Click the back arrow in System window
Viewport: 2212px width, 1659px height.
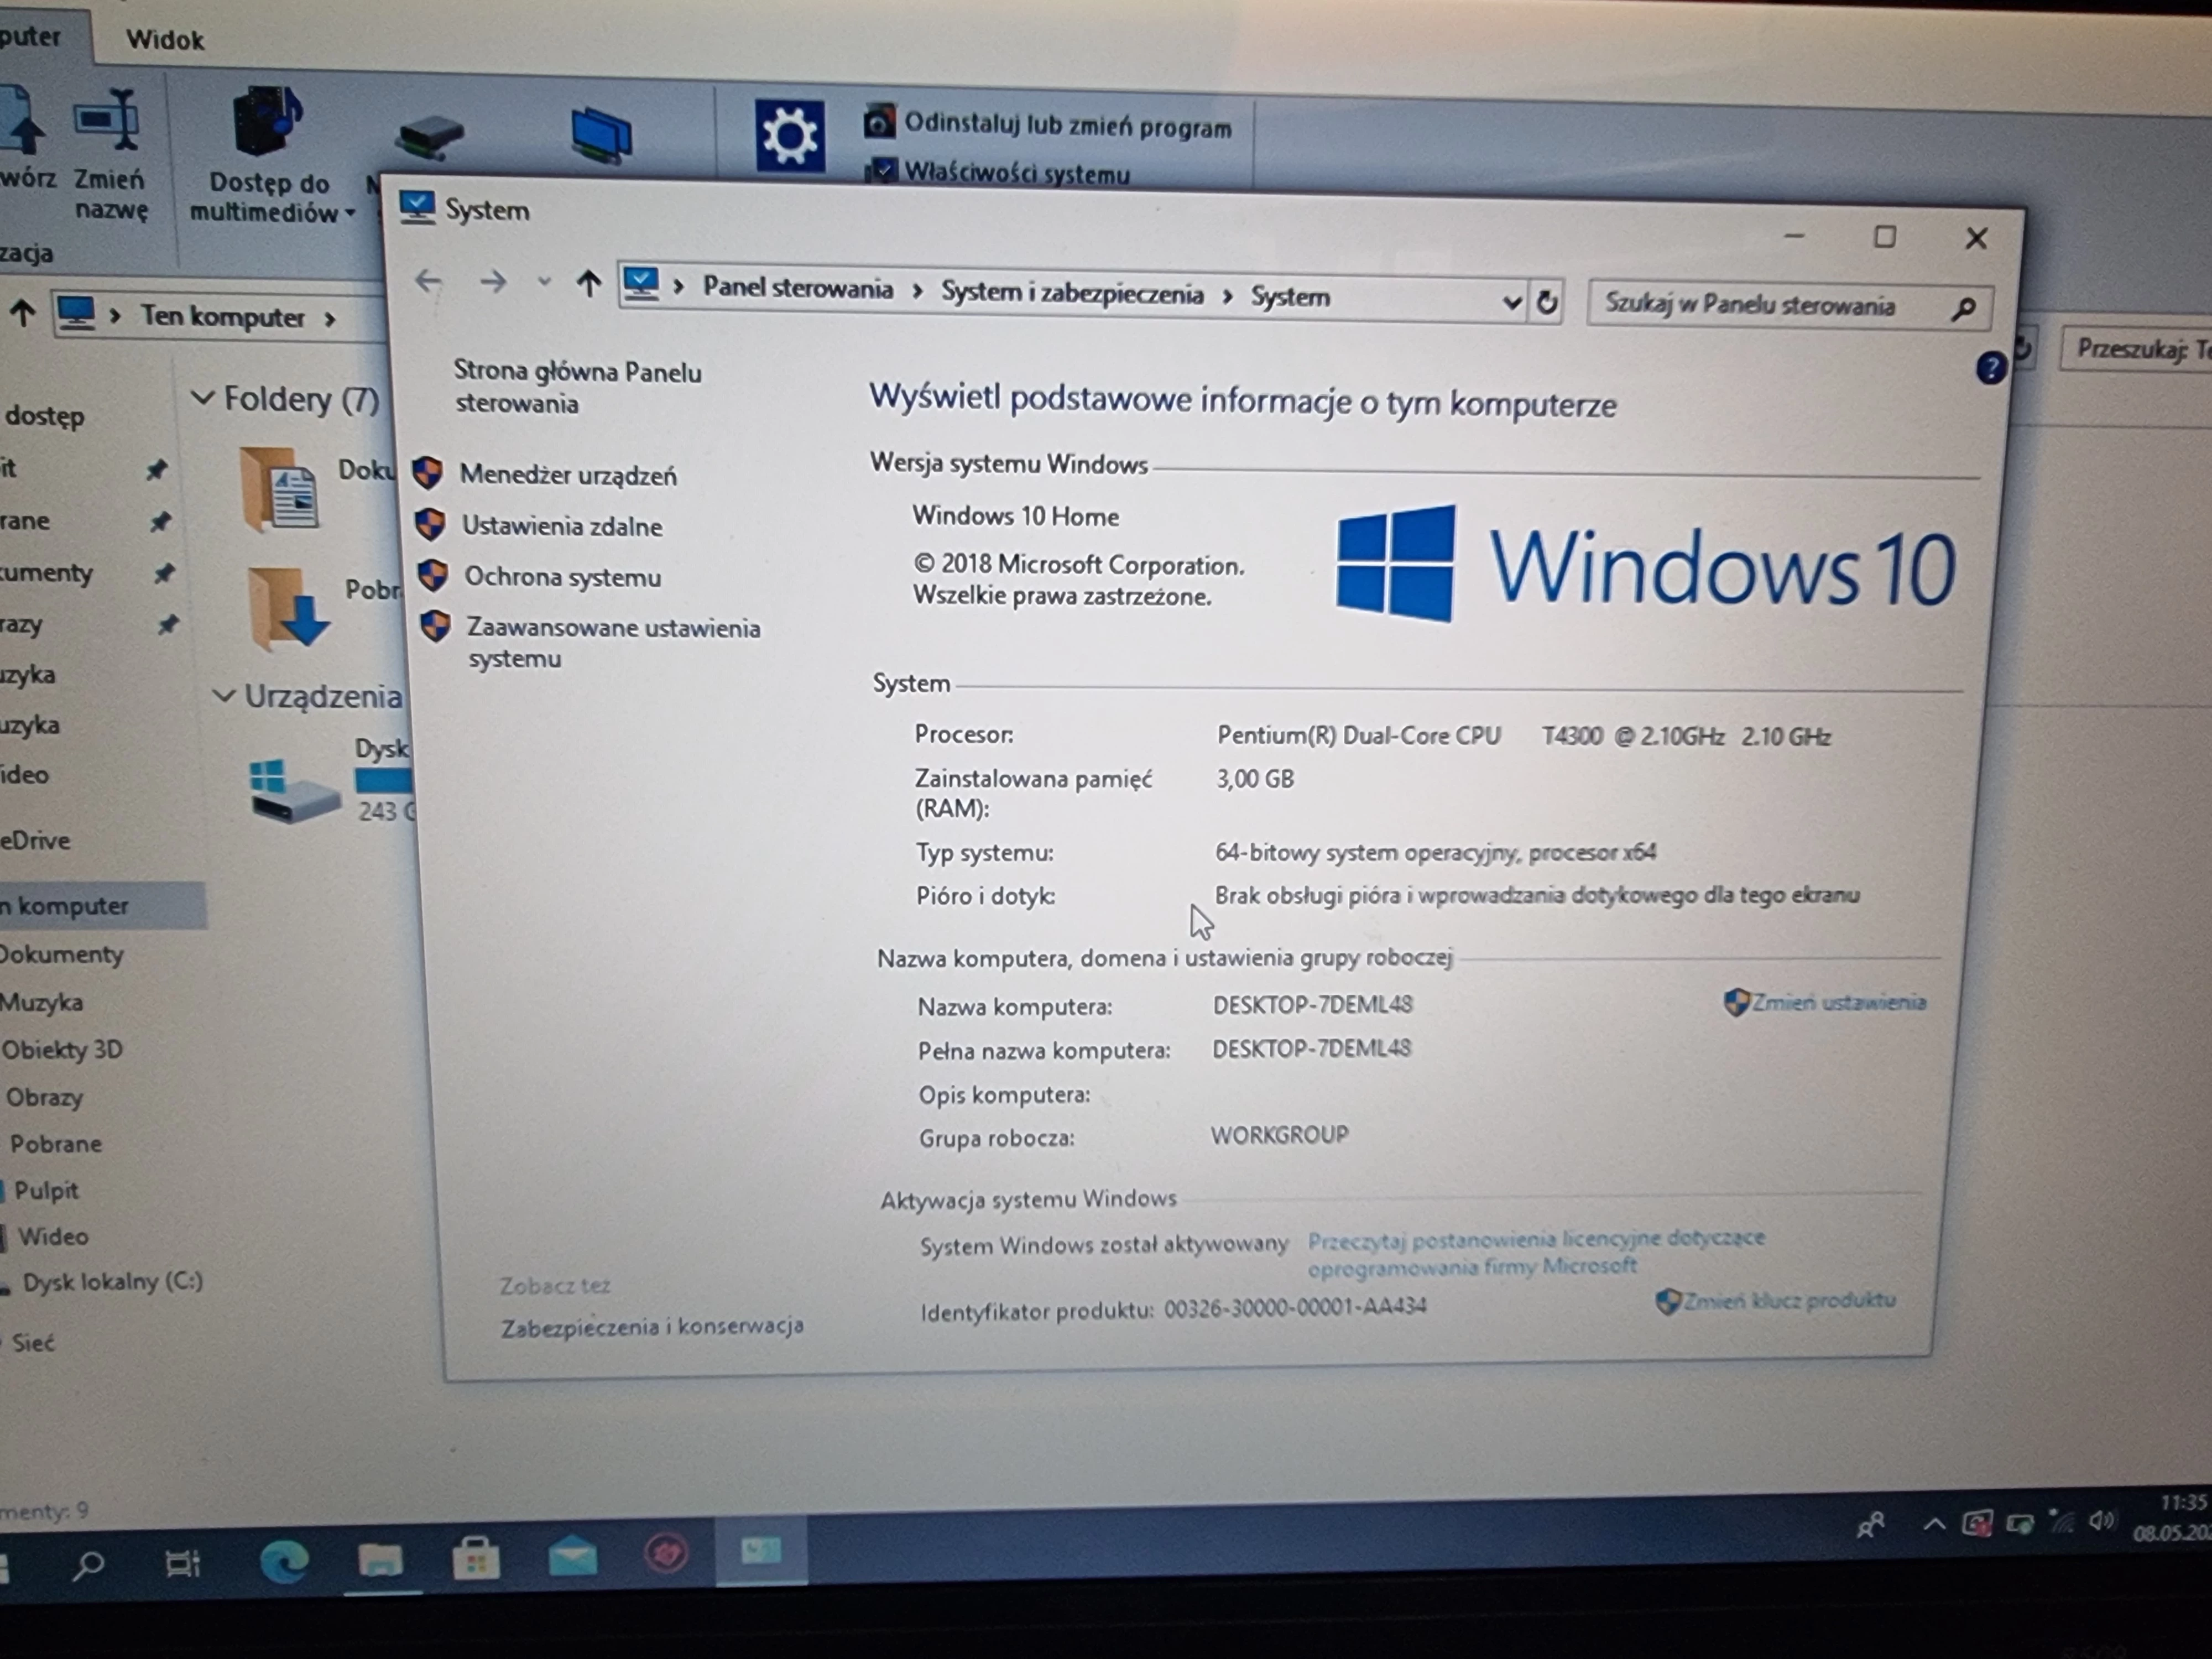[x=428, y=281]
